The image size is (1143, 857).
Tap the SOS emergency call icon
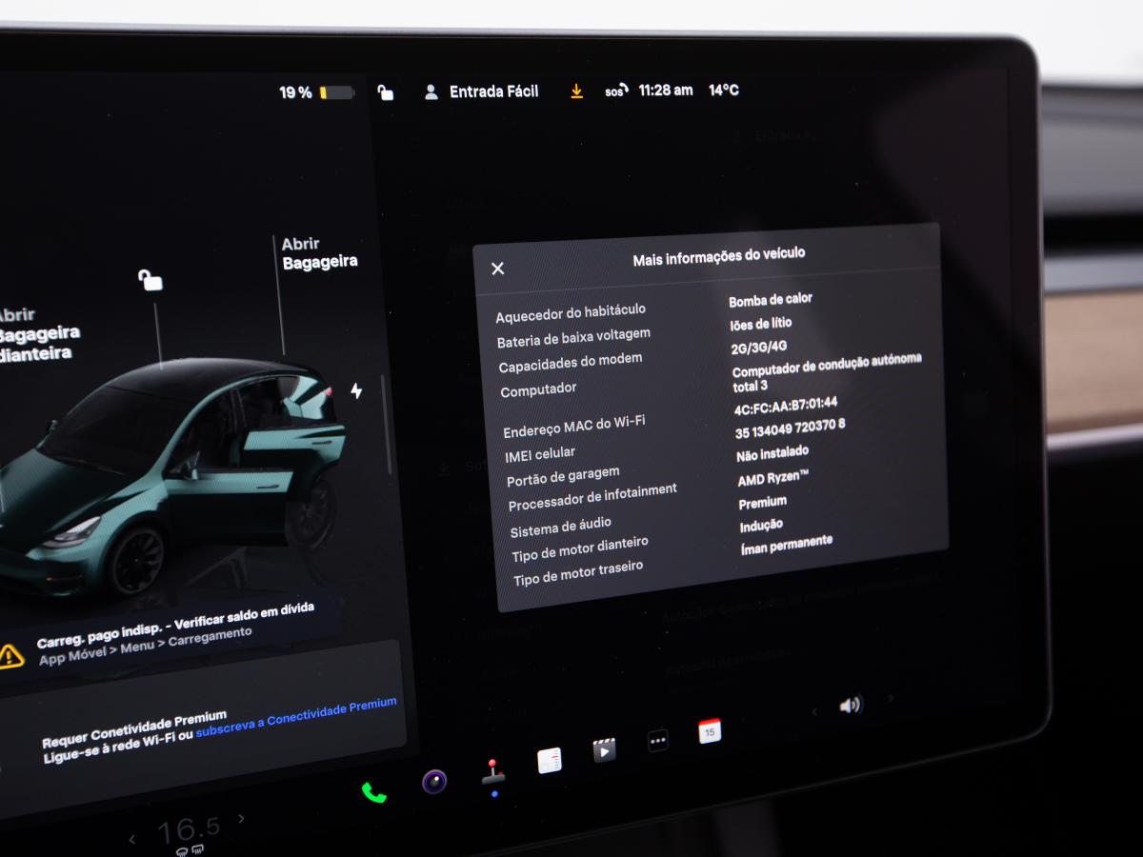(x=615, y=91)
